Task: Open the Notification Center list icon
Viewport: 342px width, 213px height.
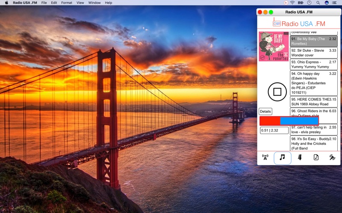Action: (x=334, y=3)
